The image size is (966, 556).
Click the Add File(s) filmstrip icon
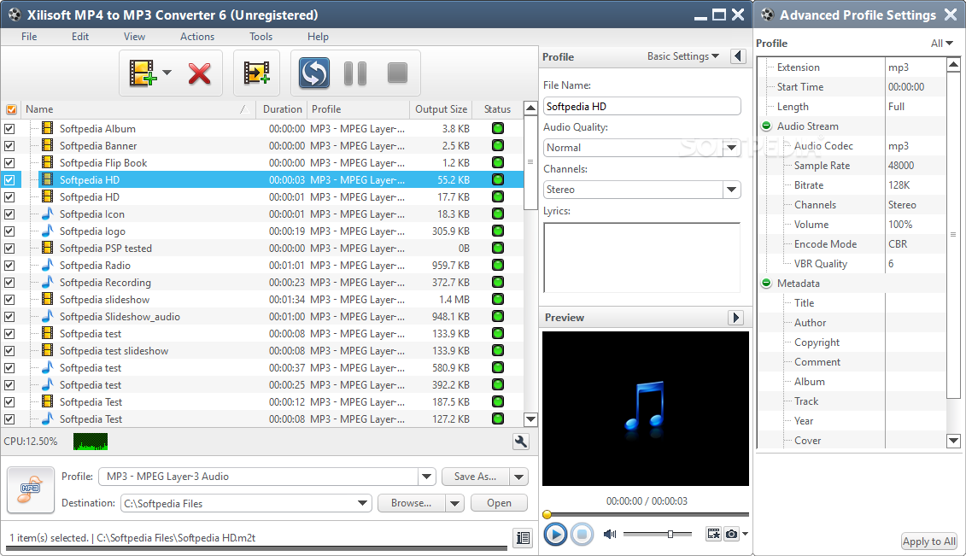143,73
